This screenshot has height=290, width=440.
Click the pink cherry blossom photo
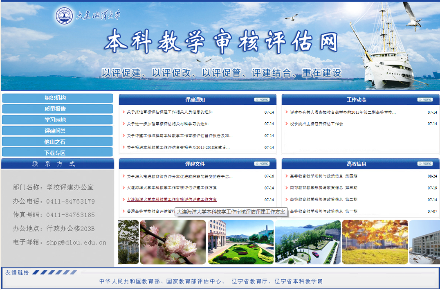pyautogui.click(x=173, y=242)
